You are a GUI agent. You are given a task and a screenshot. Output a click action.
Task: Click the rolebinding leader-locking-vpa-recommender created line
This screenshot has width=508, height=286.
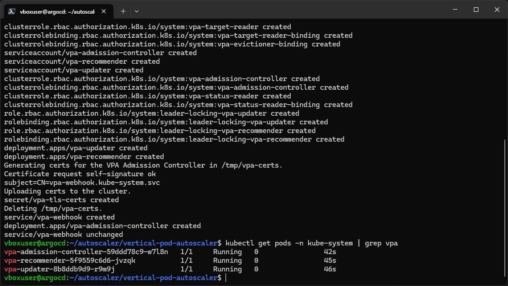click(x=174, y=139)
